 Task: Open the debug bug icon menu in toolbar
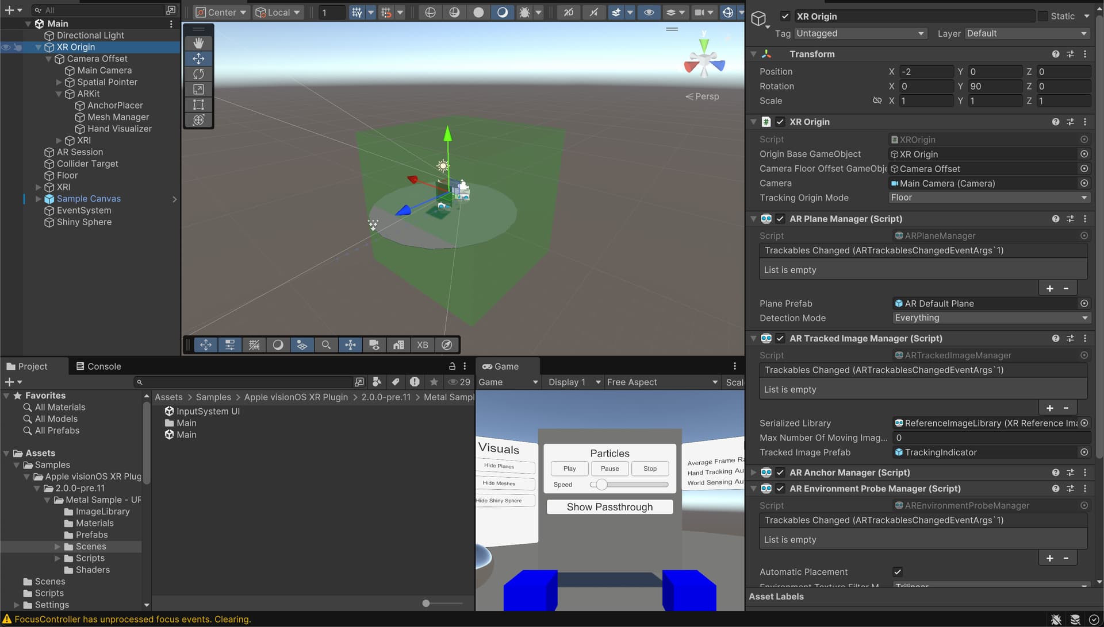tap(525, 12)
